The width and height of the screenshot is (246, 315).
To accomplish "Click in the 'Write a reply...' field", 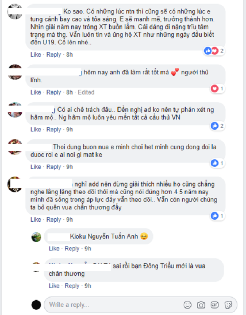I will 114,305.
